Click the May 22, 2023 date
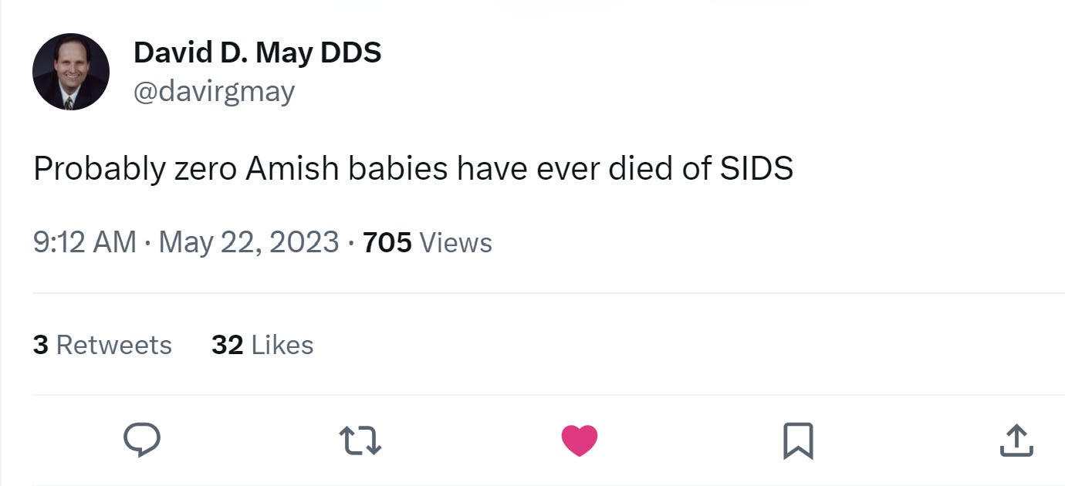 (x=248, y=242)
